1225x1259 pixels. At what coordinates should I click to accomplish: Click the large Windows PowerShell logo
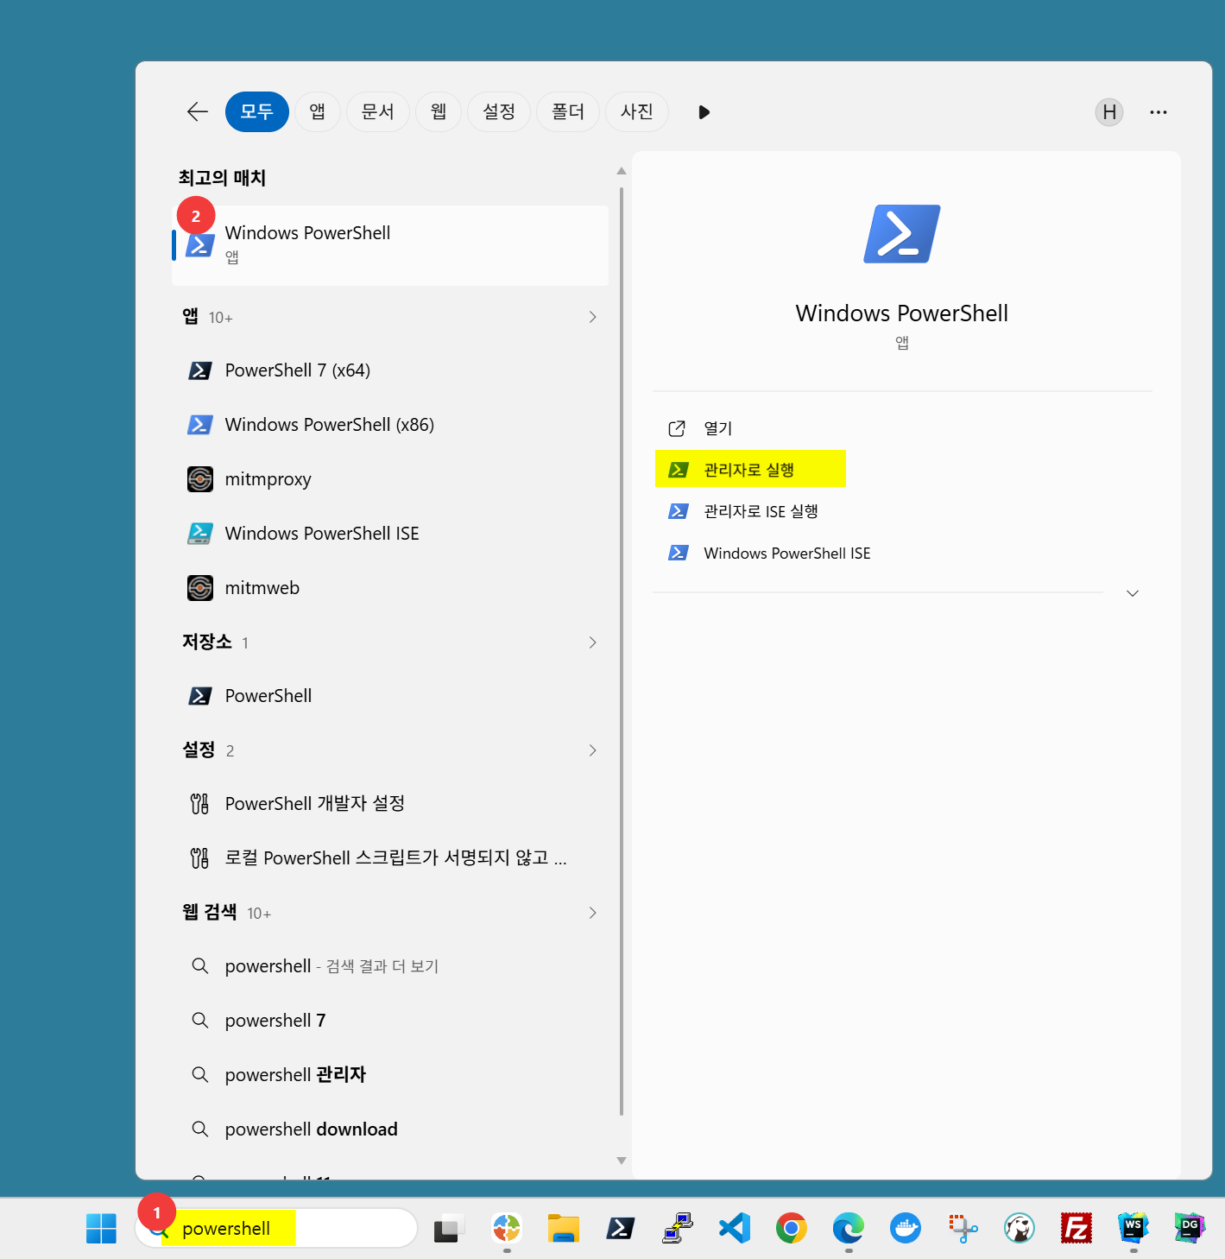click(x=902, y=234)
